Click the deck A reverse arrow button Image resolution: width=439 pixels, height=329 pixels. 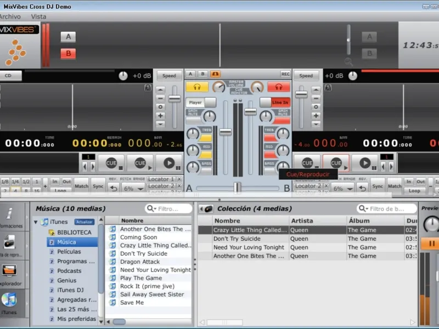114,188
